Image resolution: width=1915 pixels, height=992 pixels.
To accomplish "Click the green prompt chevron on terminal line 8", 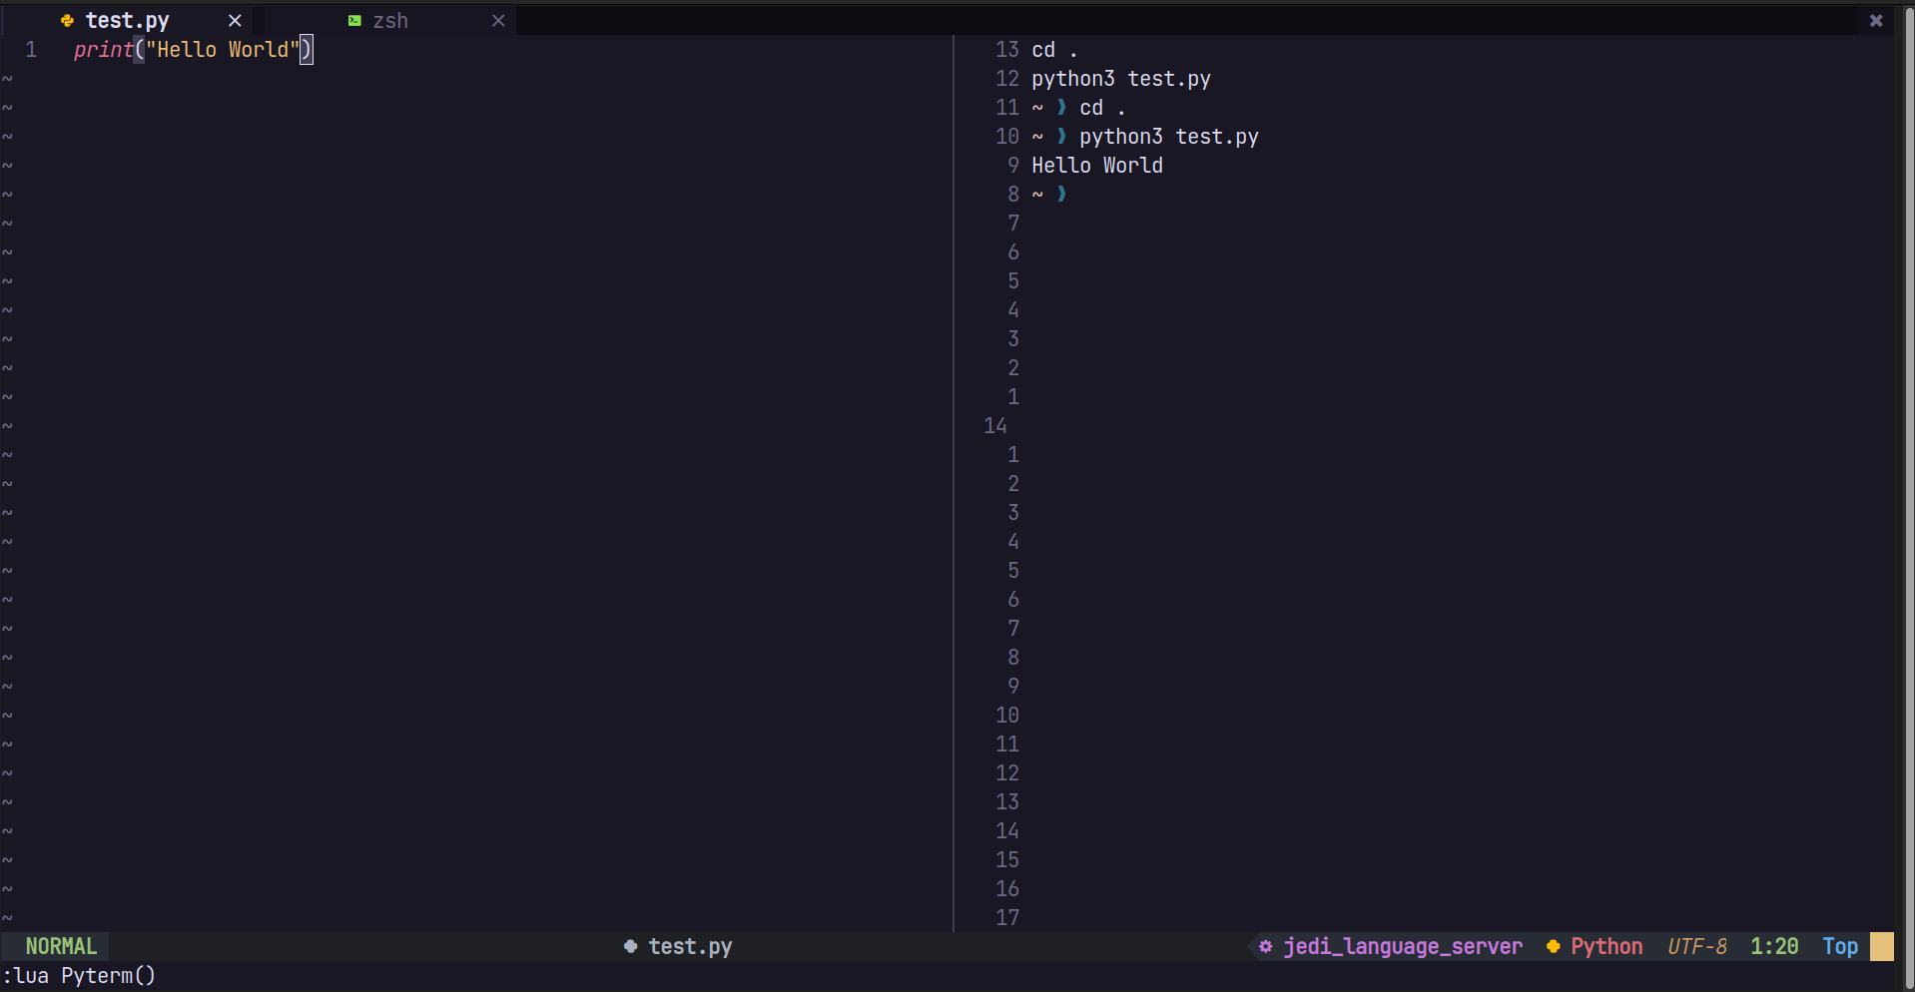I will [x=1061, y=194].
